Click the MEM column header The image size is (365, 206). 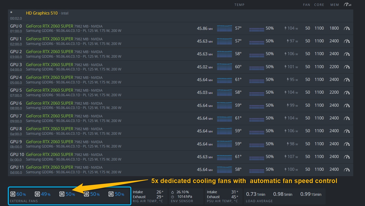click(x=335, y=5)
